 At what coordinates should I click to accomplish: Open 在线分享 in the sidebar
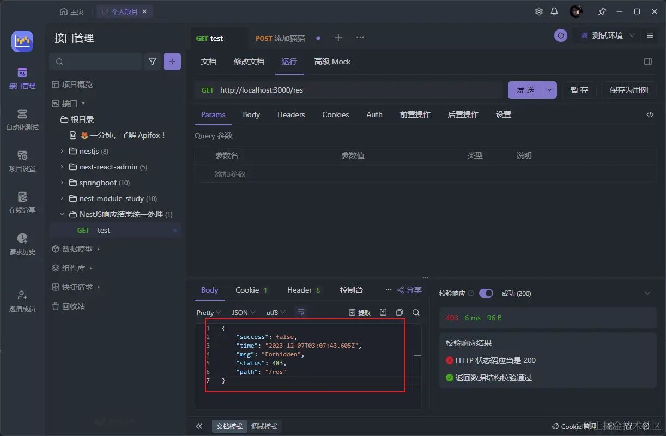(x=22, y=203)
